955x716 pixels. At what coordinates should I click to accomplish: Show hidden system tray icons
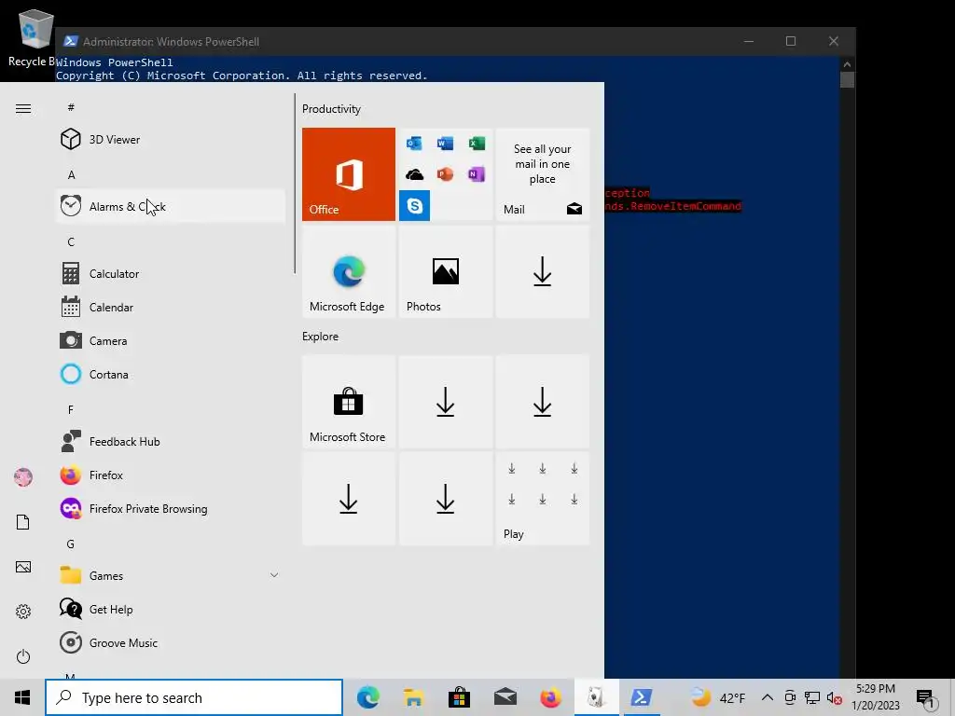click(768, 697)
